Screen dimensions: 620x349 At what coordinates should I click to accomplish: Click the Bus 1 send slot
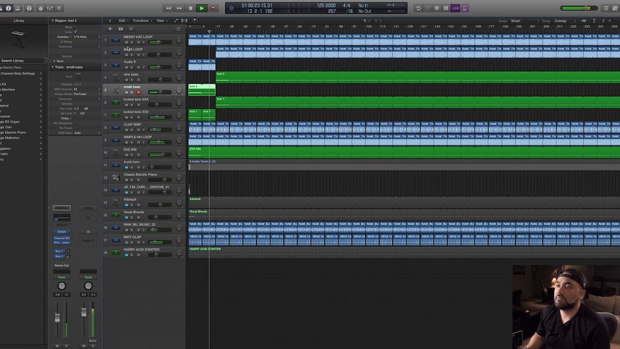coord(59,251)
